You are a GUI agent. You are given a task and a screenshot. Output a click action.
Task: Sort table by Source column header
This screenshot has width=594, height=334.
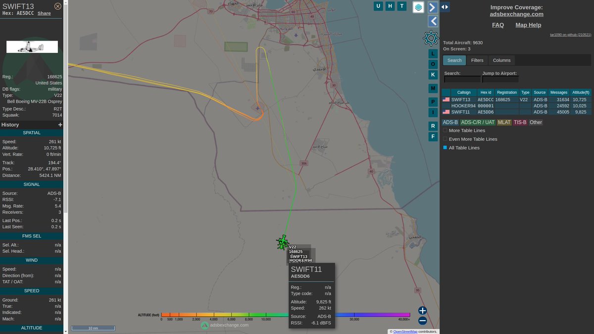coord(540,93)
